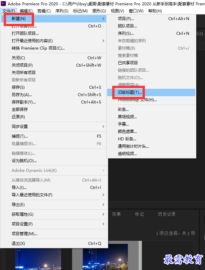Choose 导入(I)... entry
The image size is (205, 270).
pos(53,188)
